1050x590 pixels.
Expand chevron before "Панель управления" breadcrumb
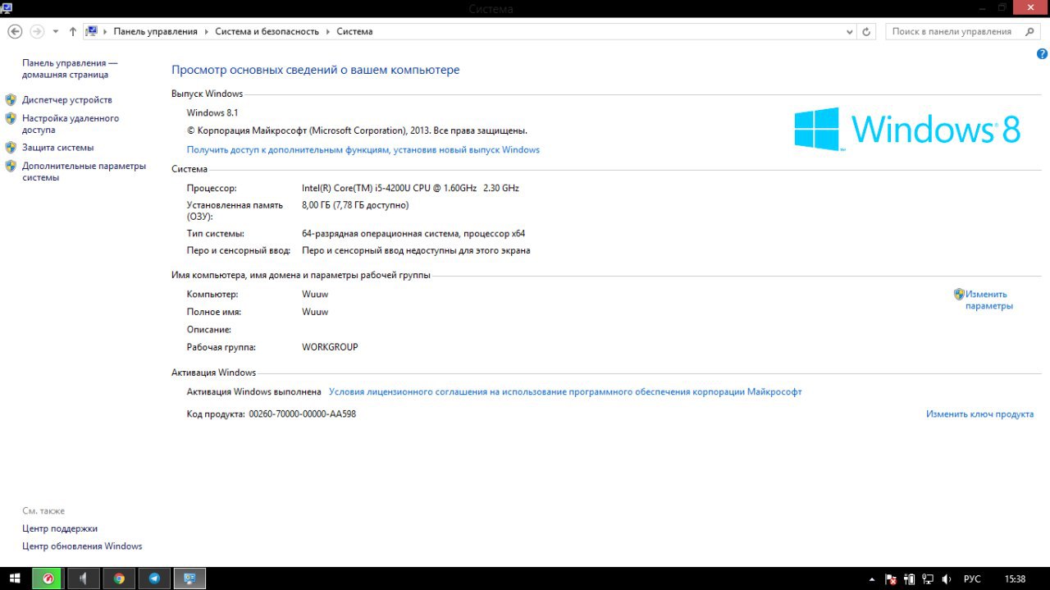[x=106, y=31]
